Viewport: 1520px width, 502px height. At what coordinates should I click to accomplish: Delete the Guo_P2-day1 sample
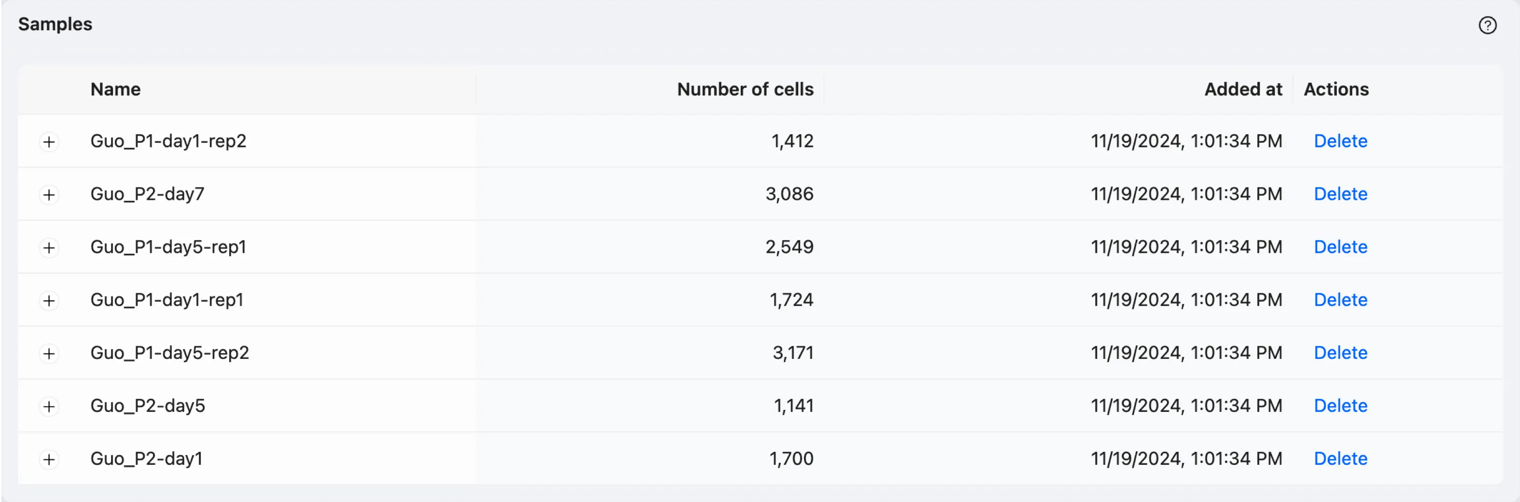[x=1340, y=458]
